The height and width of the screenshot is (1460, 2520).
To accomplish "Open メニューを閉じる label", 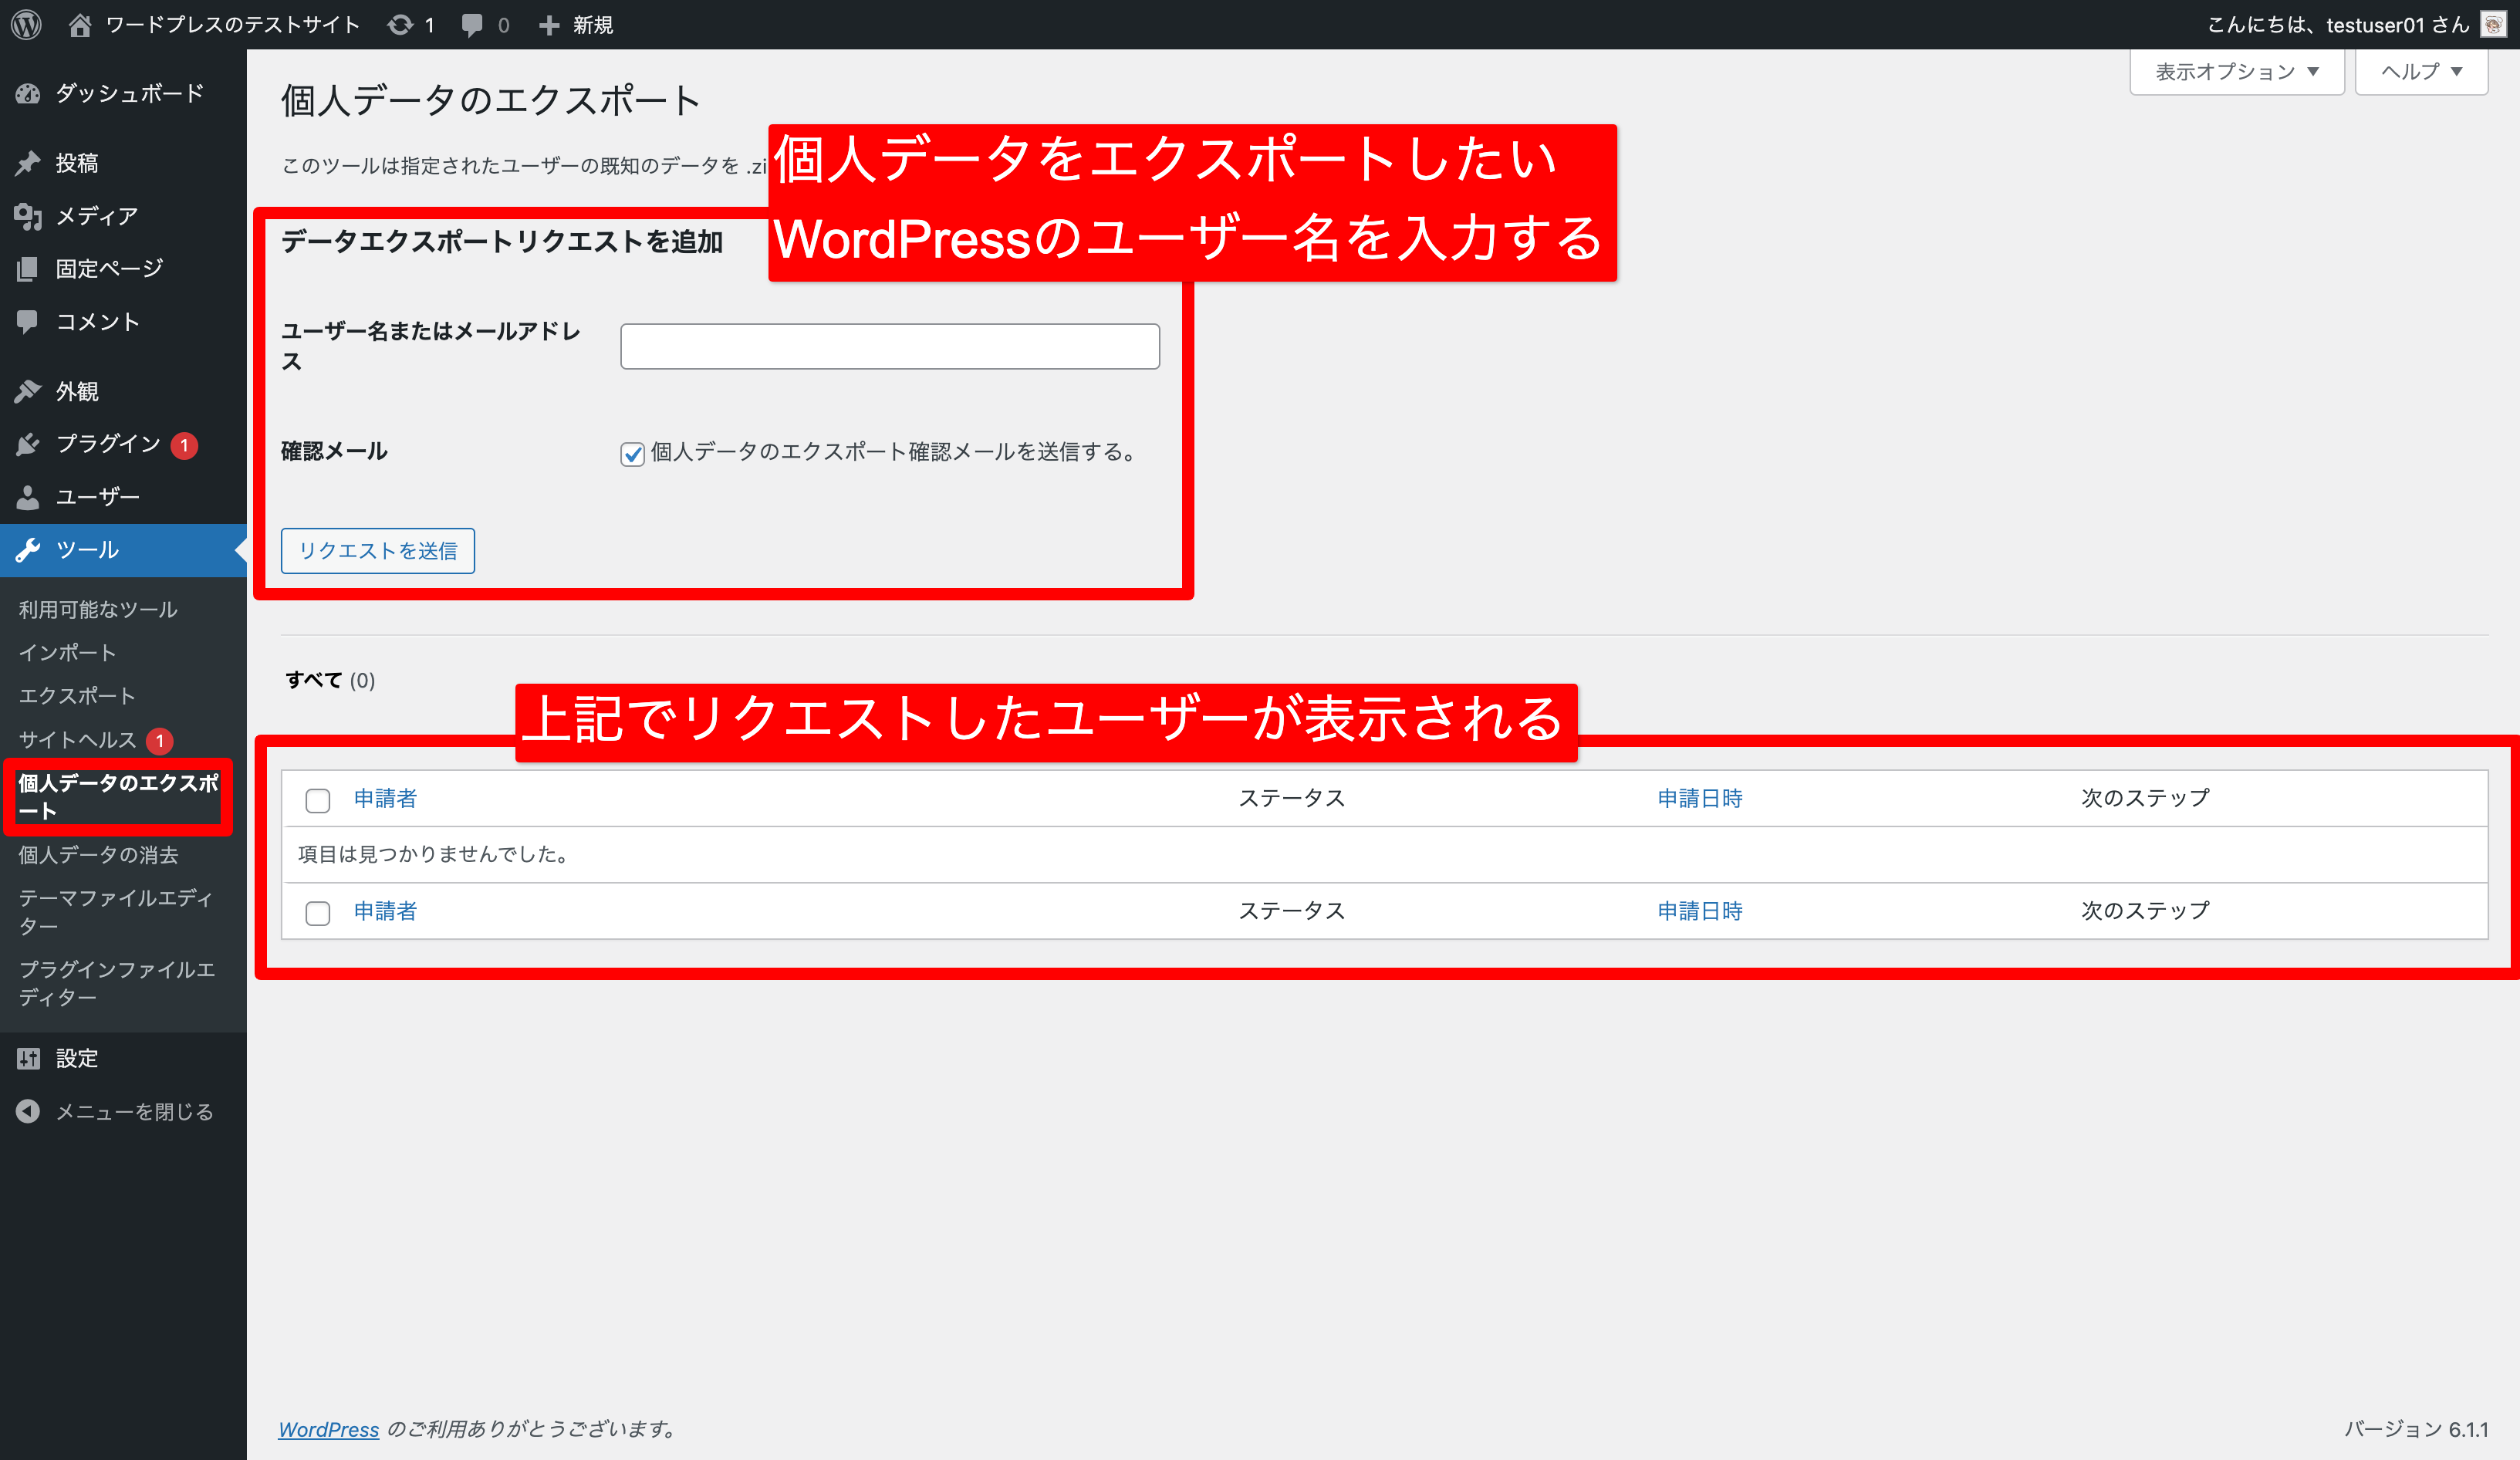I will [135, 1111].
